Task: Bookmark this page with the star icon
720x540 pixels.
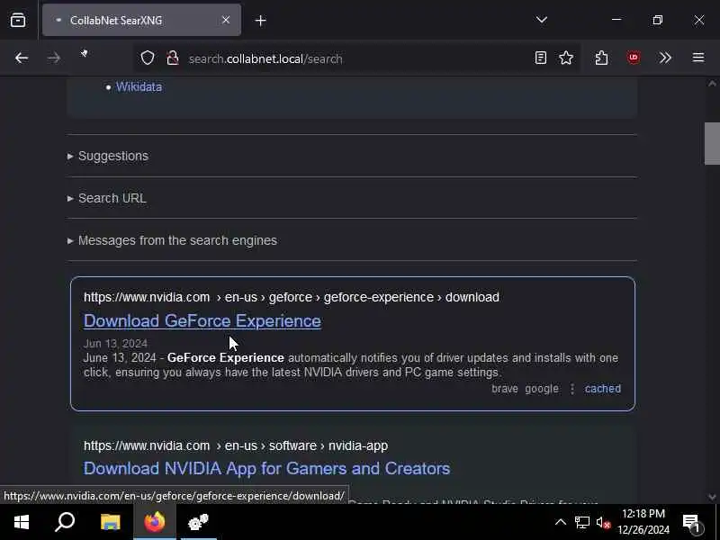Action: point(566,58)
